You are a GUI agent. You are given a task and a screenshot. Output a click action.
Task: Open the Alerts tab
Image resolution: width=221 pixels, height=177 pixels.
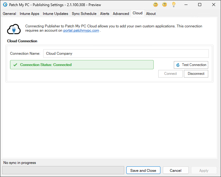point(105,14)
